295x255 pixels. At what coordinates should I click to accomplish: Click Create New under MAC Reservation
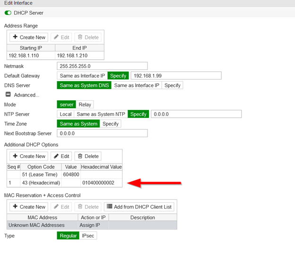tap(29, 207)
